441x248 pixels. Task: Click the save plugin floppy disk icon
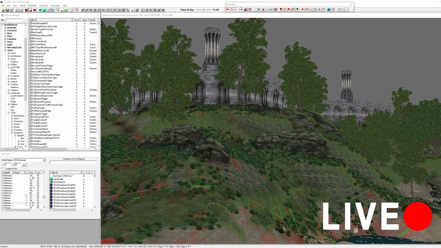[8, 10]
